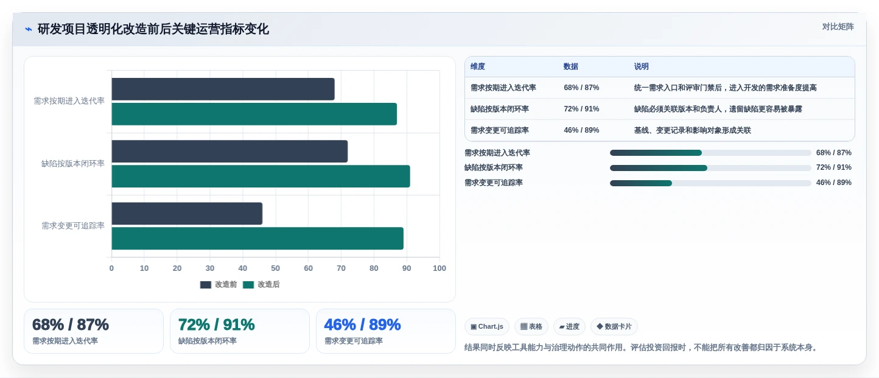Screen dimensions: 879x378
Task: Click the chart y-axis label 缺陷按版本闭环率
Action: pos(73,164)
